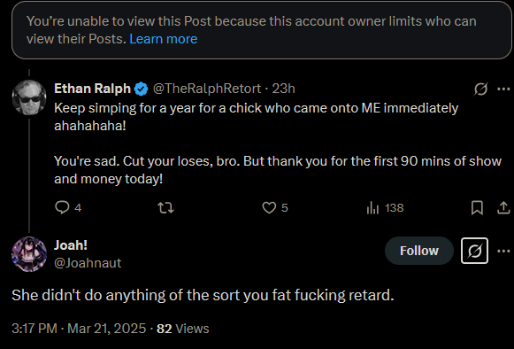Reply to Ethan Ralph's post
The image size is (514, 349).
tap(68, 208)
